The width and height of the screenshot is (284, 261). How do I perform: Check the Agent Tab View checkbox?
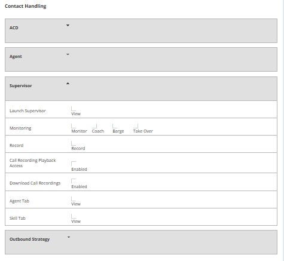(x=74, y=199)
